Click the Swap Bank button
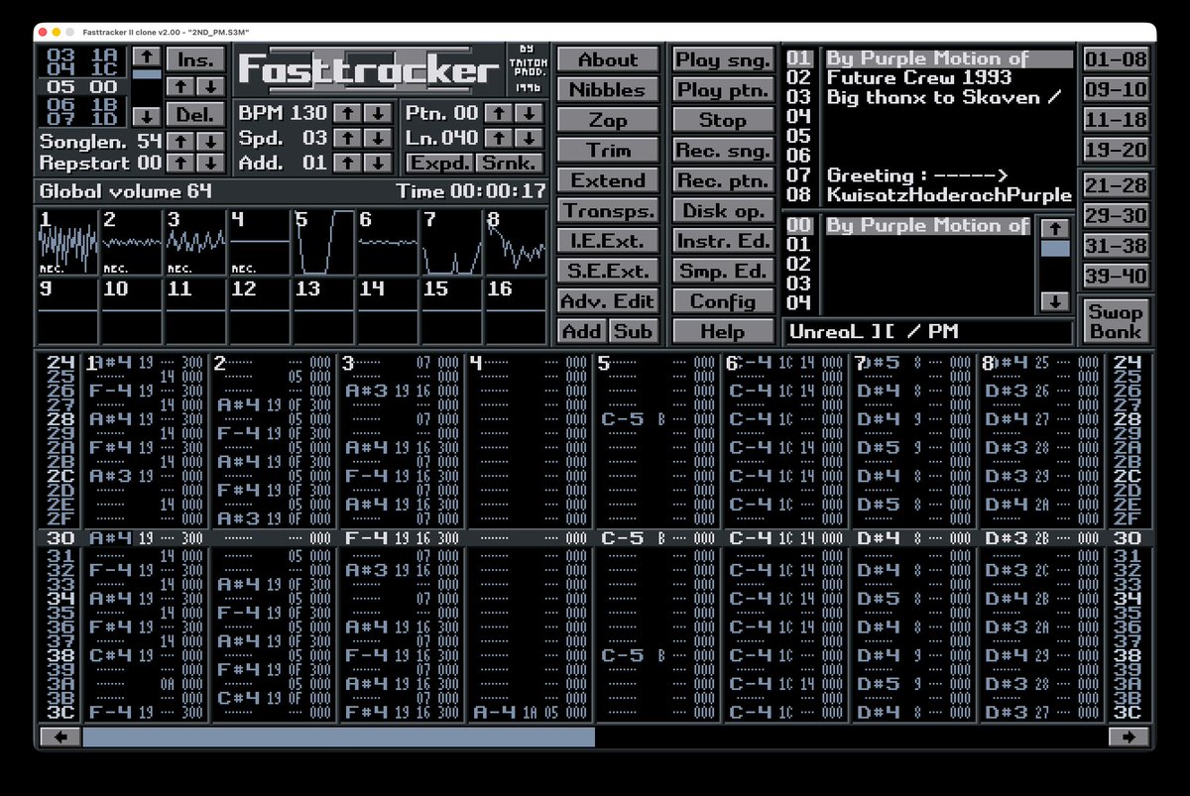The height and width of the screenshot is (796, 1190). click(1116, 320)
